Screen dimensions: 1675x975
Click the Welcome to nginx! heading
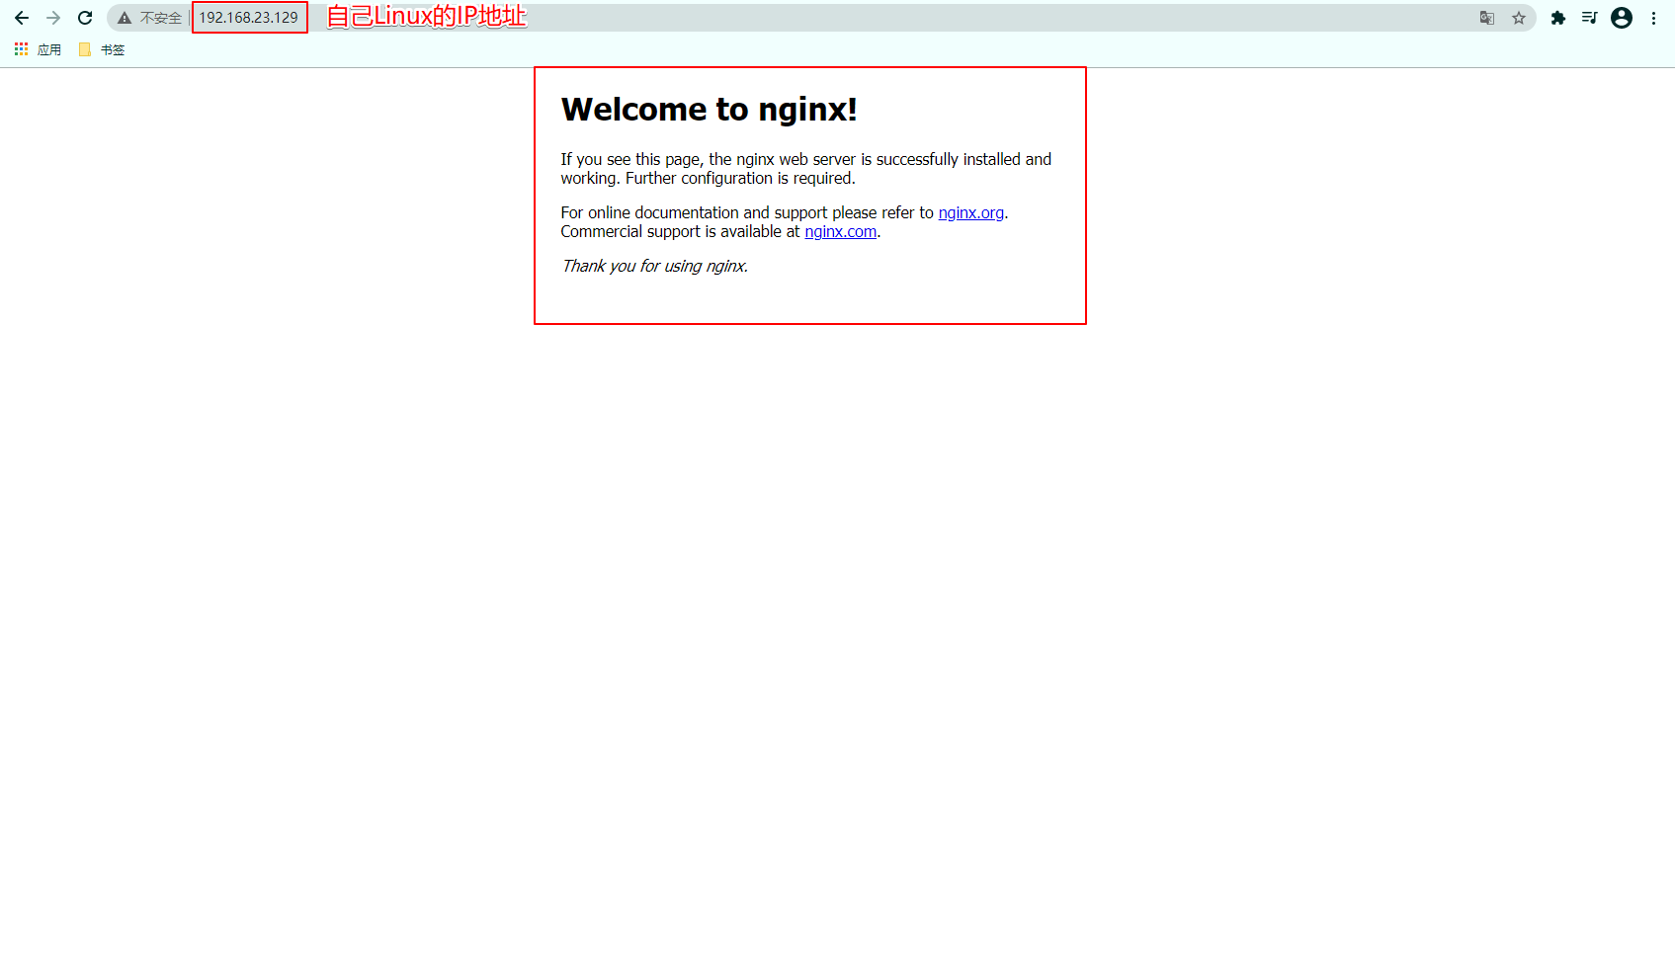710,109
